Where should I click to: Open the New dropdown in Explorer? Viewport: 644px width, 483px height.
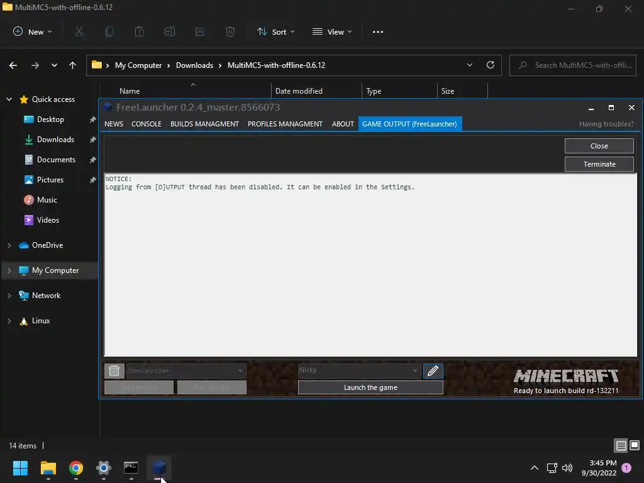coord(33,31)
